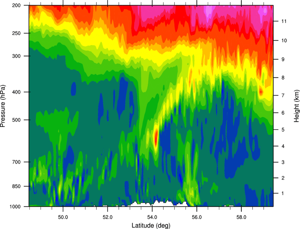300x229 pixels.
Task: Click the 56.0 latitude tick label
Action: pyautogui.click(x=197, y=217)
